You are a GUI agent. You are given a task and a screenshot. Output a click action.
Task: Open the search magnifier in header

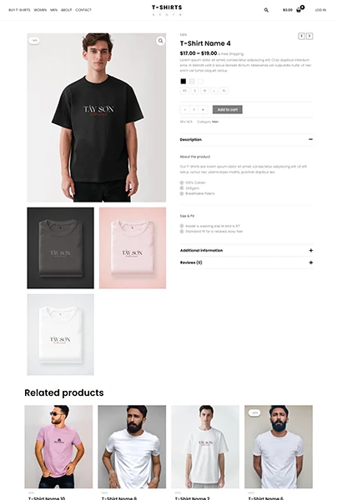click(266, 10)
